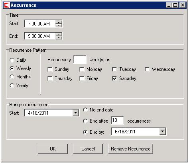Click the occurrences count field
189x164 pixels.
click(117, 121)
